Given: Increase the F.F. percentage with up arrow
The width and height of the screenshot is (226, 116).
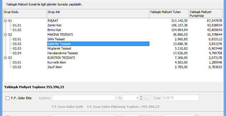Looking at the screenshot, I should pyautogui.click(x=141, y=97).
